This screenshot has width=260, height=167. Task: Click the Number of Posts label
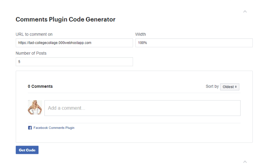(31, 53)
